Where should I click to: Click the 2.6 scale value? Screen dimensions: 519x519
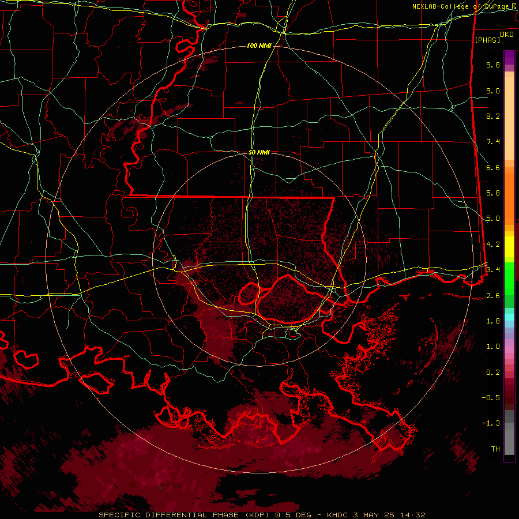click(x=493, y=296)
